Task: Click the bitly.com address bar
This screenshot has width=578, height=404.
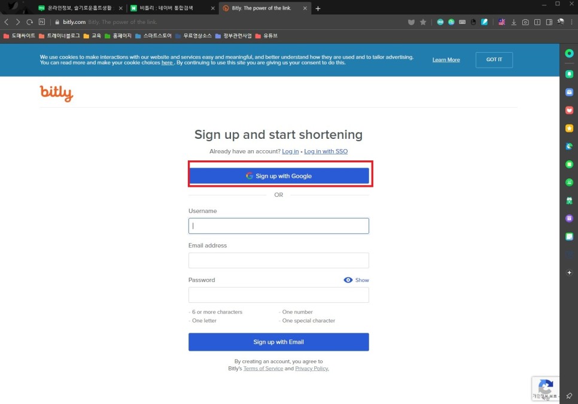Action: point(229,22)
